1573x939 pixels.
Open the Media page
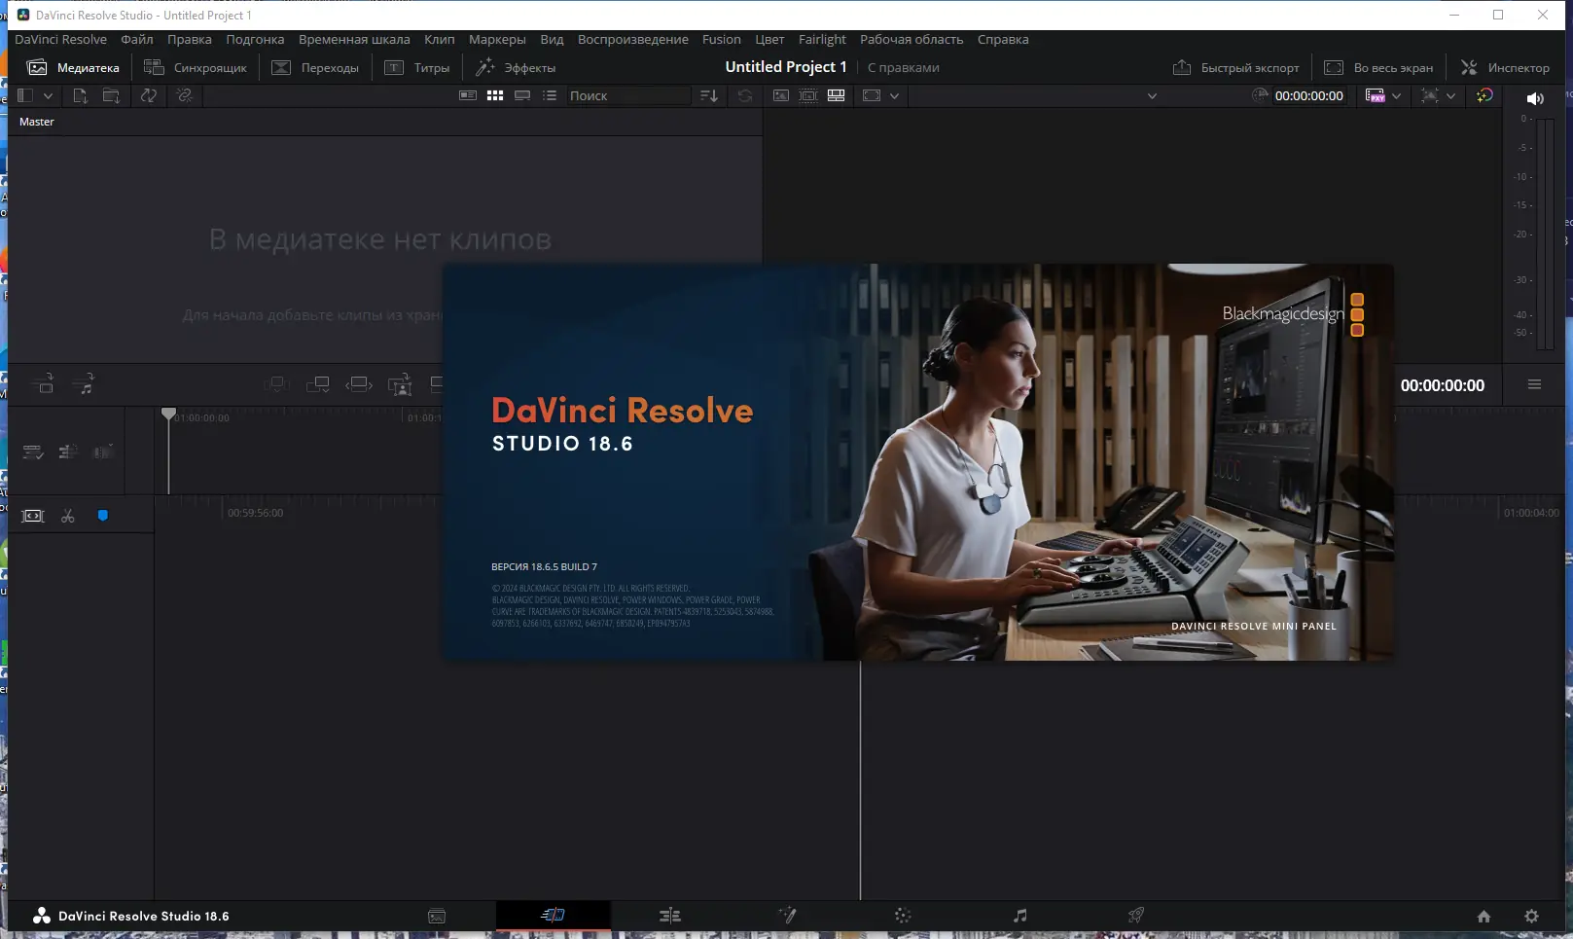[x=437, y=916]
